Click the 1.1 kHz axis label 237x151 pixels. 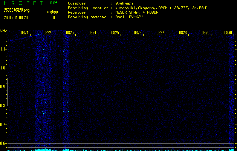pos(3,49)
